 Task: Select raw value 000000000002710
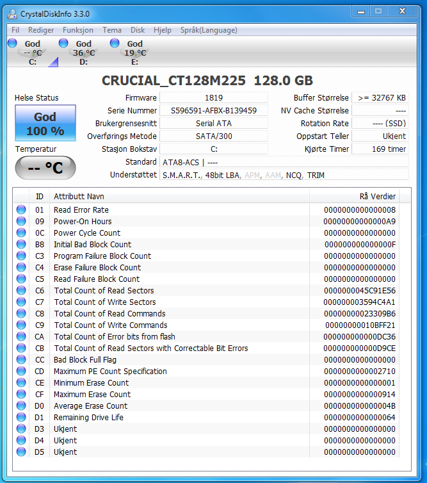tap(360, 371)
